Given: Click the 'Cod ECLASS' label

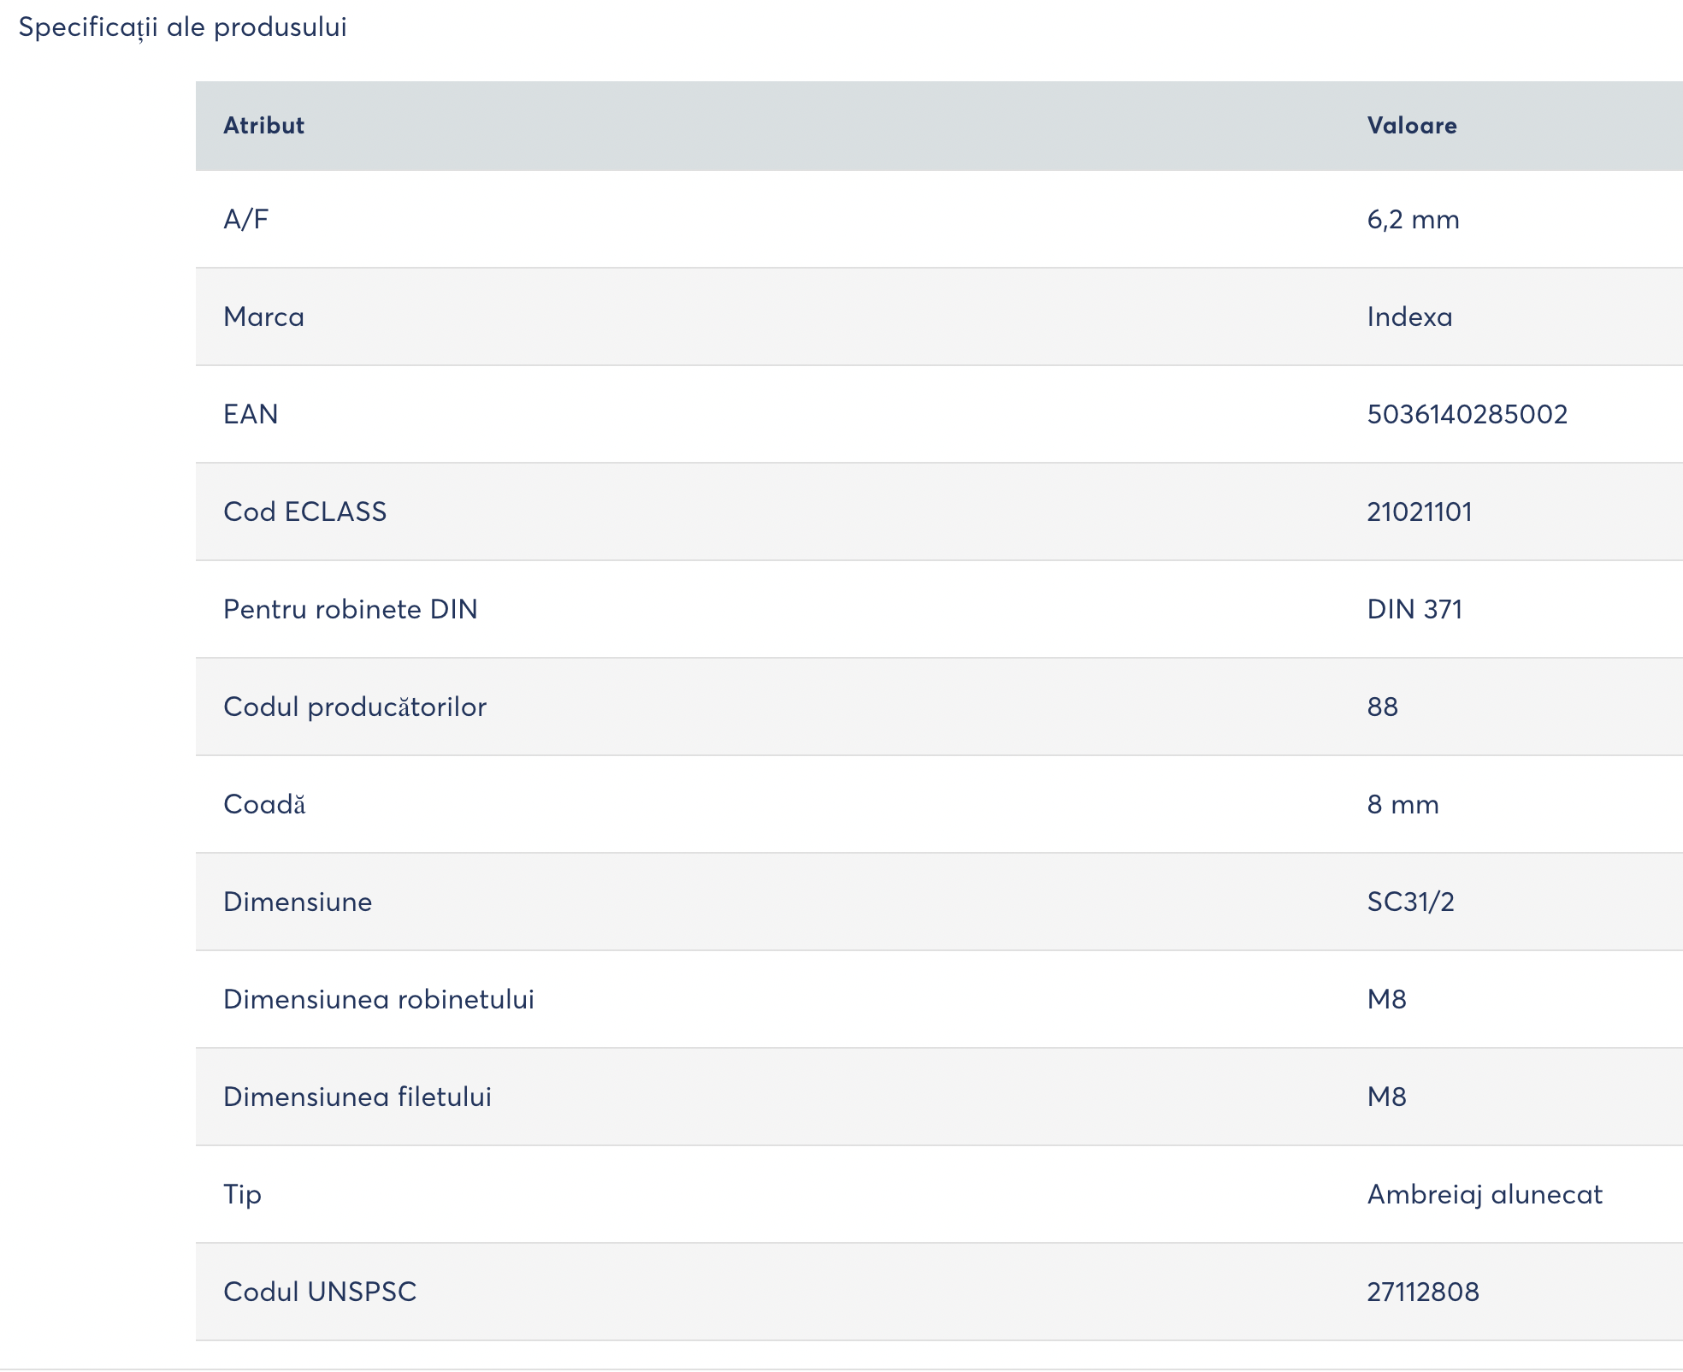Looking at the screenshot, I should (x=304, y=512).
